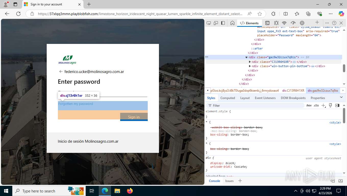Open Edge Split screen icon
Viewport: 347px width, 196px height.
tap(286, 14)
